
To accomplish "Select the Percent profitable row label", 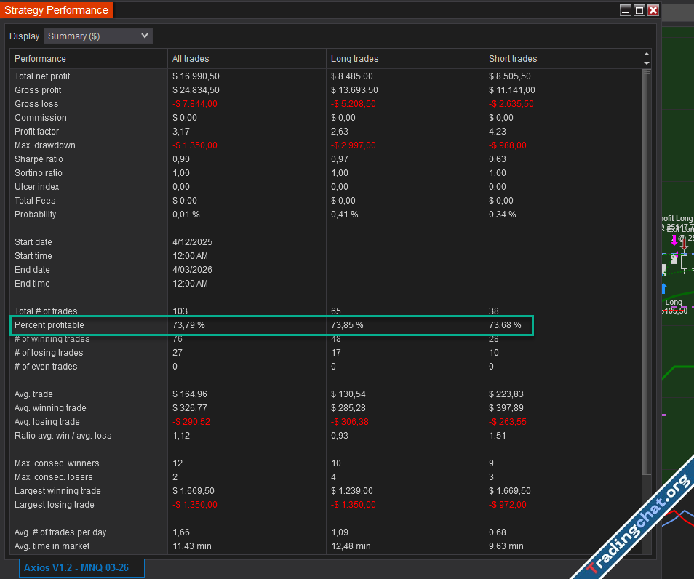I will pos(49,325).
